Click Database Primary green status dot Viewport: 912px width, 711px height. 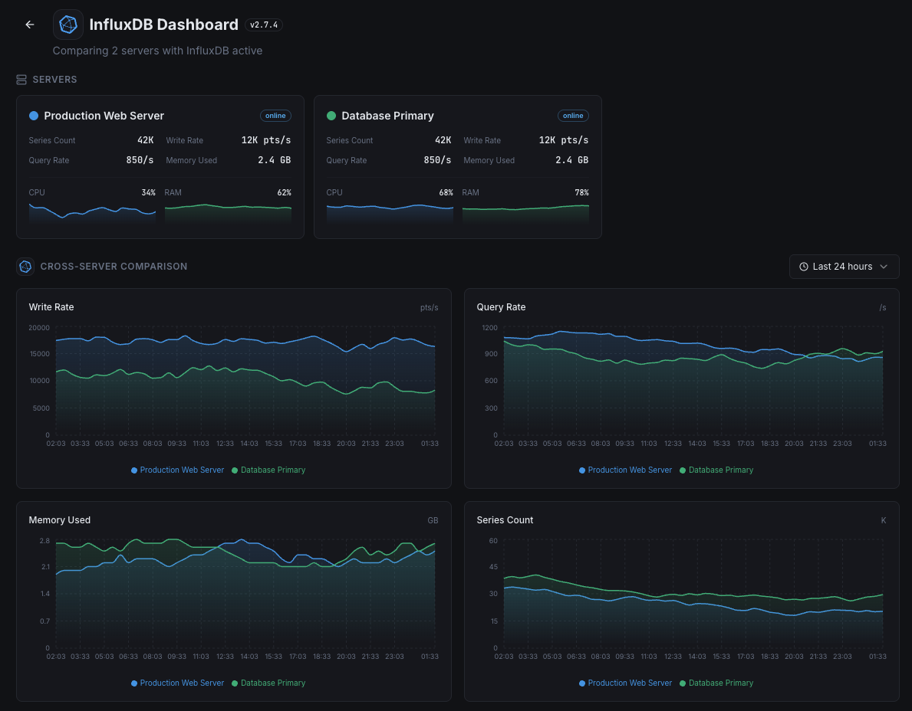331,116
